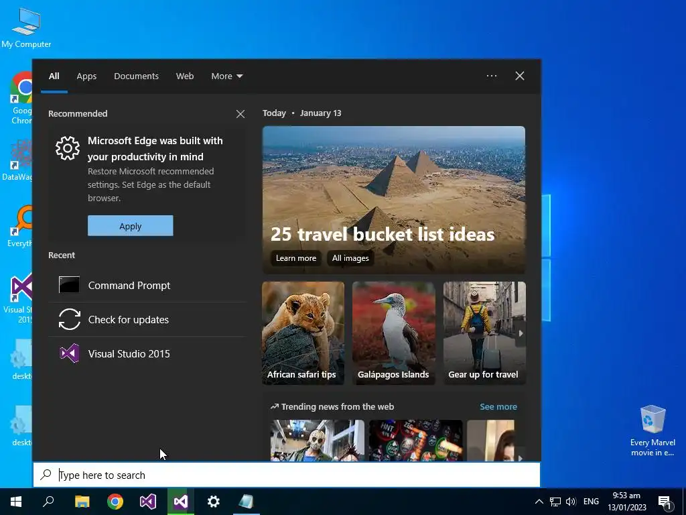
Task: Close the search panel with X
Action: (x=520, y=76)
